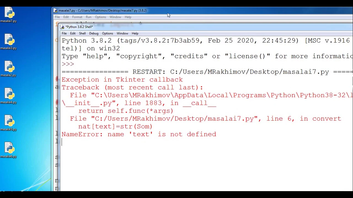The image size is (353, 198).
Task: Open Help menu in Python Shell window
Action: click(135, 33)
